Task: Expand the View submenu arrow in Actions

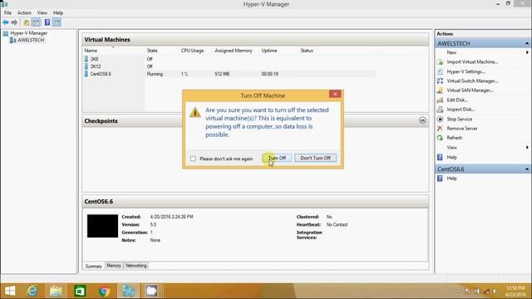Action: [x=527, y=148]
